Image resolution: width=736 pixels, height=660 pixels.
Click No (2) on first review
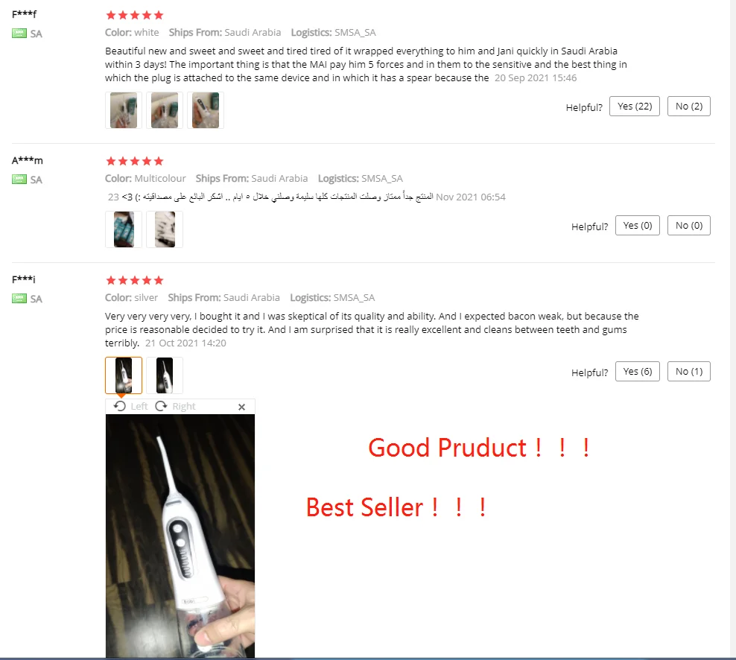(x=688, y=106)
